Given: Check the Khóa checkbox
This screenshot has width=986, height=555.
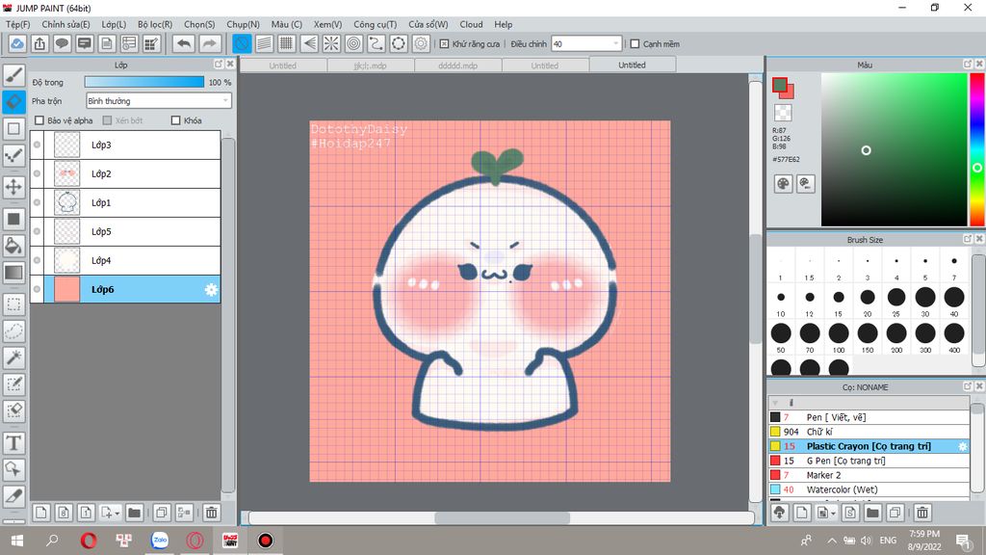Looking at the screenshot, I should (x=176, y=120).
